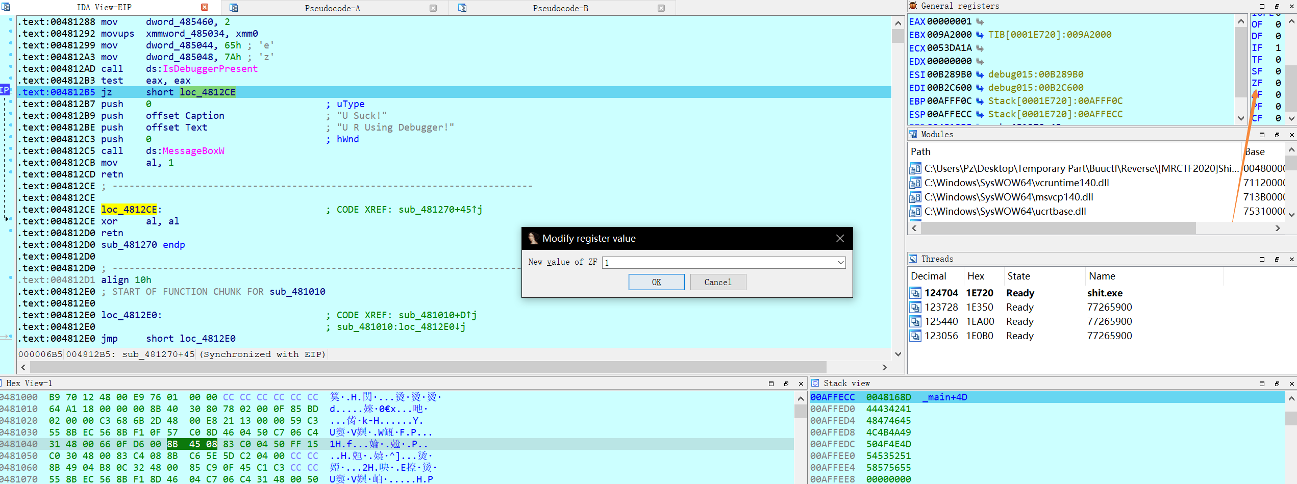Click the Stack view panel icon
The width and height of the screenshot is (1297, 484).
tap(815, 383)
